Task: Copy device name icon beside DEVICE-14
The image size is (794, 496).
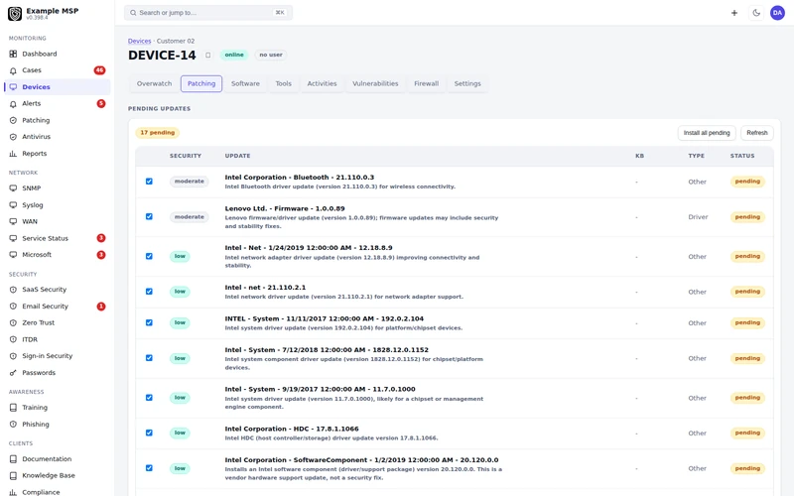Action: point(207,55)
